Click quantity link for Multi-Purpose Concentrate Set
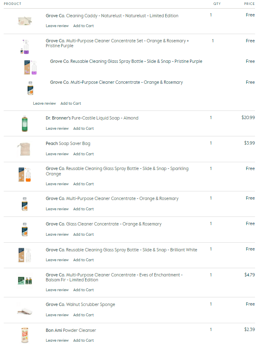 (213, 41)
